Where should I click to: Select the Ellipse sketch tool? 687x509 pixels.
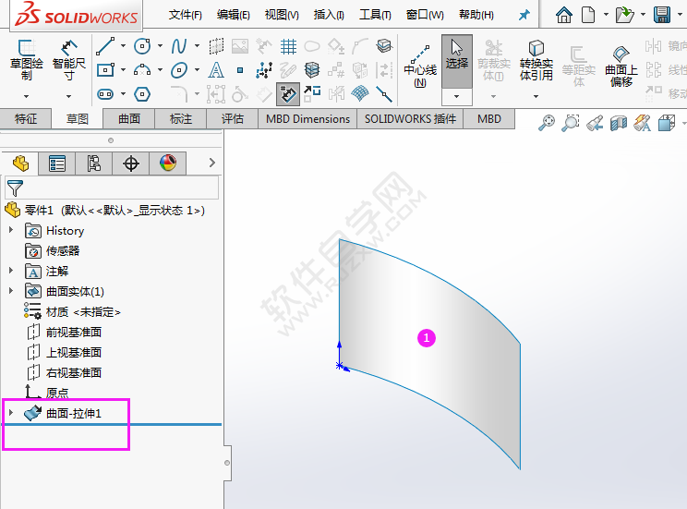click(x=179, y=69)
